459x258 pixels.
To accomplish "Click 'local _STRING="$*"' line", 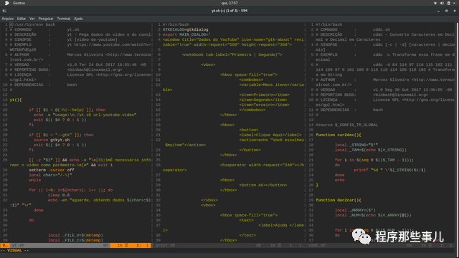I will coord(356,145).
